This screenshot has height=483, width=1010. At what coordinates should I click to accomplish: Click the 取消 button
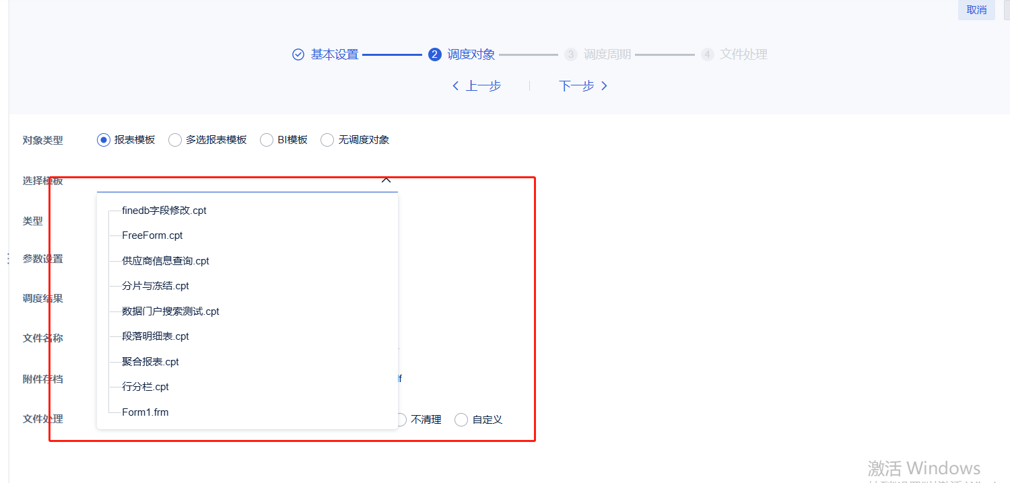[x=976, y=10]
